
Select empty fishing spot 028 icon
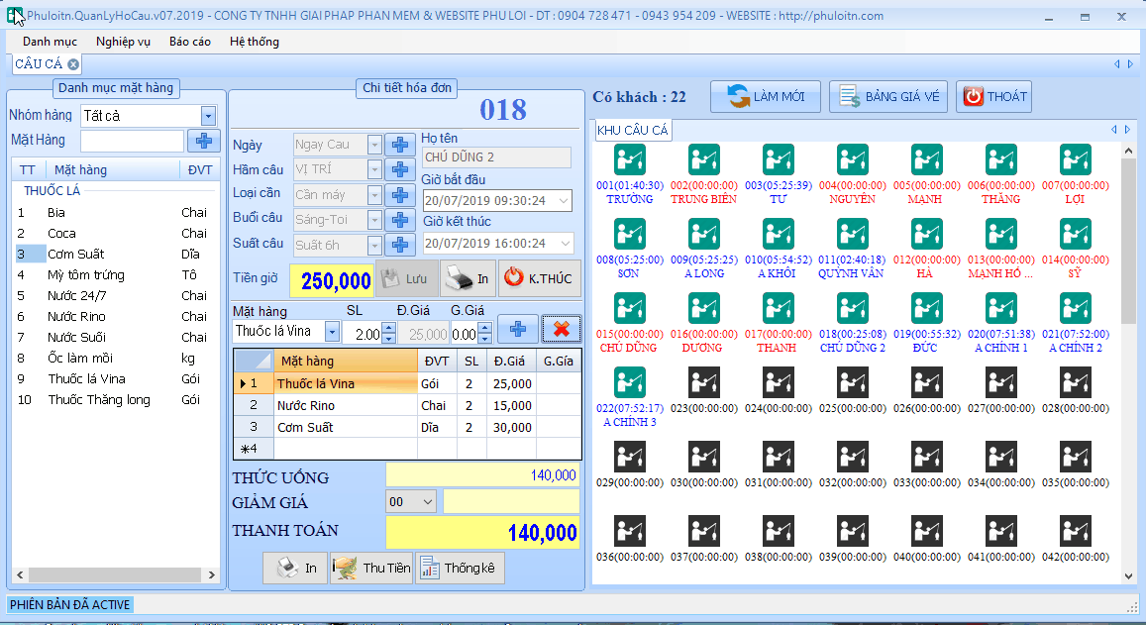click(1075, 382)
